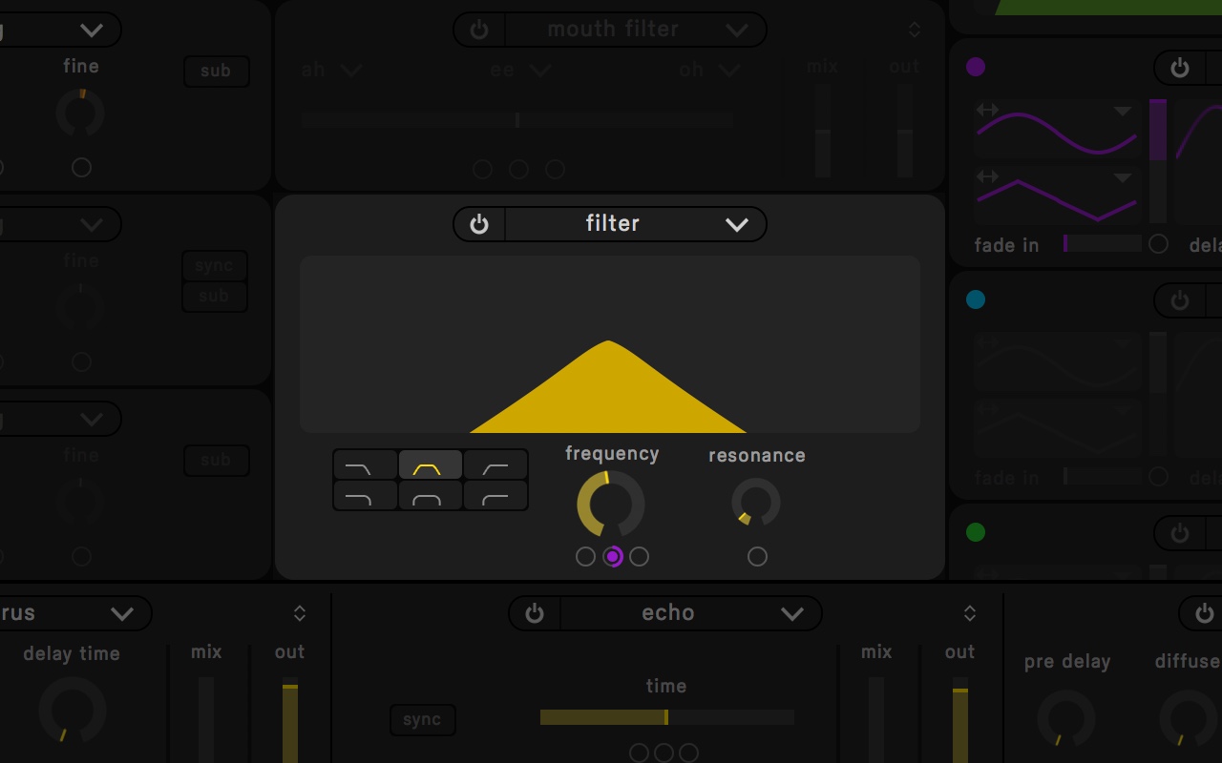Click the modulation slot under the resonance knob
The height and width of the screenshot is (763, 1222).
coord(757,556)
